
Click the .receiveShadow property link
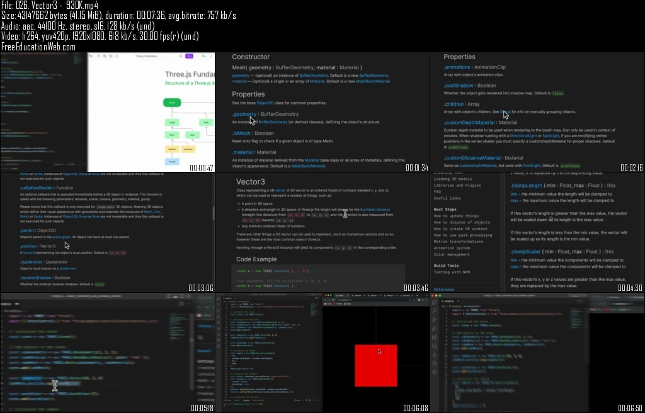(x=35, y=278)
